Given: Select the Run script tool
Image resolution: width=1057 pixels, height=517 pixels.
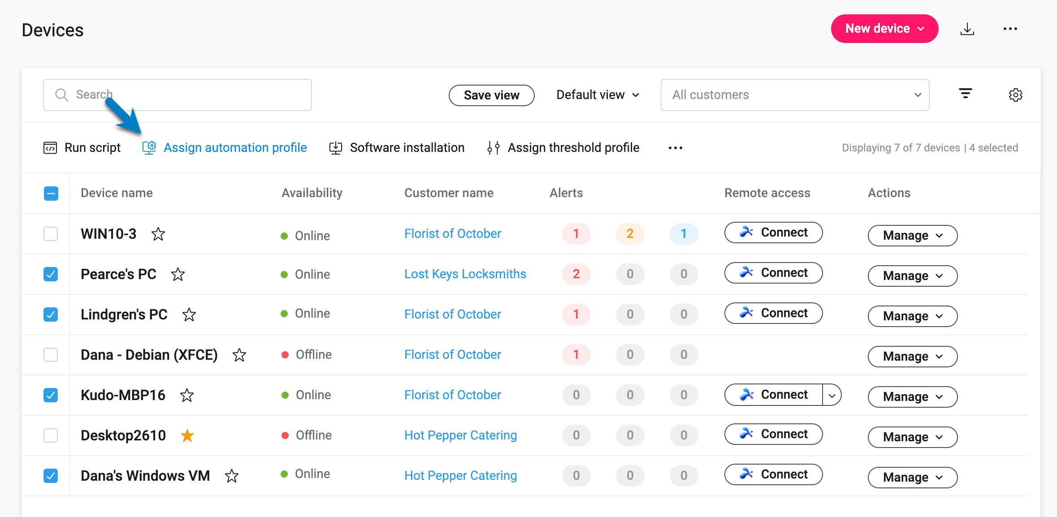Looking at the screenshot, I should click(x=92, y=147).
